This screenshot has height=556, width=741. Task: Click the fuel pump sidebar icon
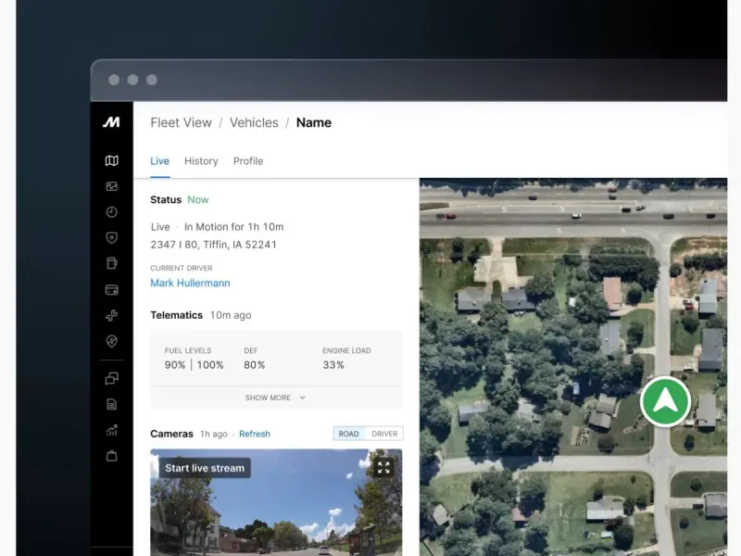[111, 264]
